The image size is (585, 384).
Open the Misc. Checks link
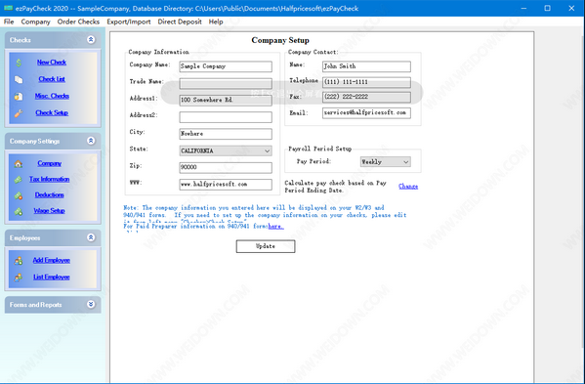click(x=52, y=96)
